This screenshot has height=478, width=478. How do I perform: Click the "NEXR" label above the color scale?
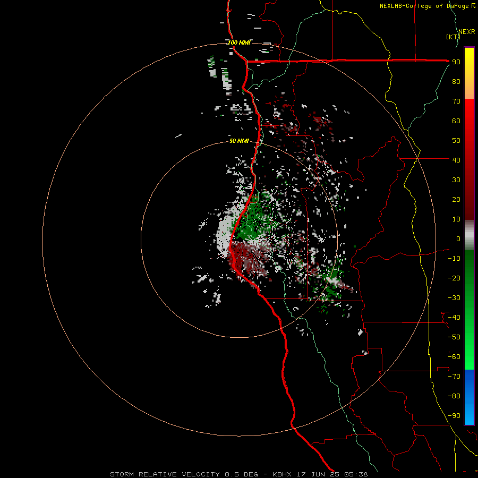[x=467, y=32]
